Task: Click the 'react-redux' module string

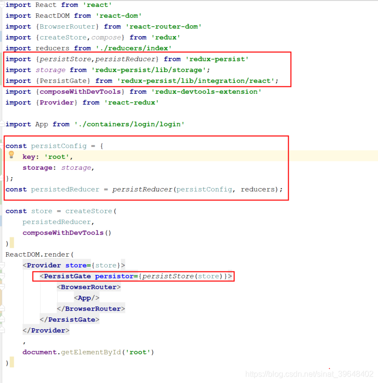Action: point(131,102)
